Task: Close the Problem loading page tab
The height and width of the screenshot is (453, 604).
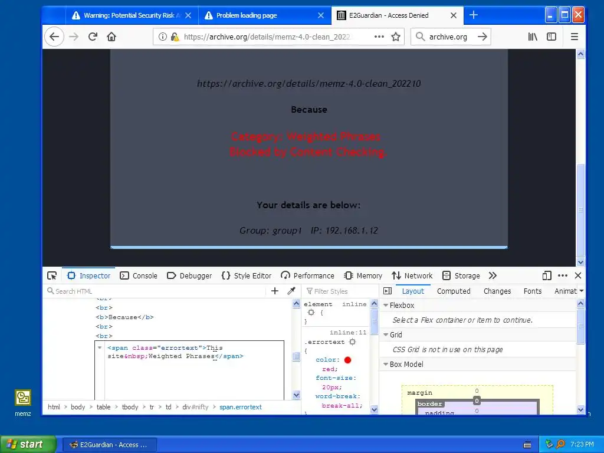Action: tap(321, 15)
